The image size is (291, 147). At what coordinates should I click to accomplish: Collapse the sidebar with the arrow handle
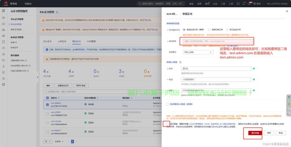(37, 77)
